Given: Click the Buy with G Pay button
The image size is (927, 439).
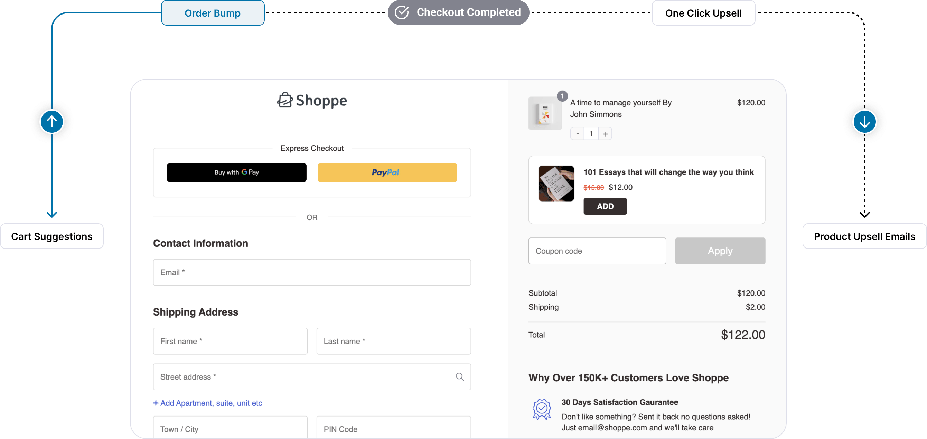Looking at the screenshot, I should tap(236, 172).
